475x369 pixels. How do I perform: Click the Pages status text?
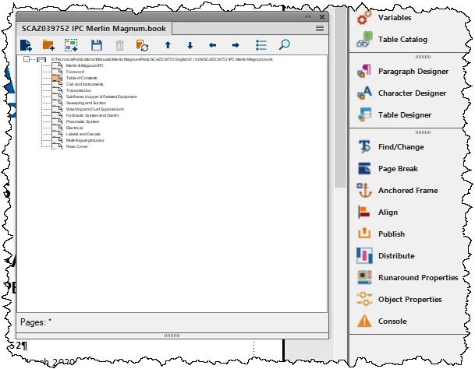coord(36,322)
